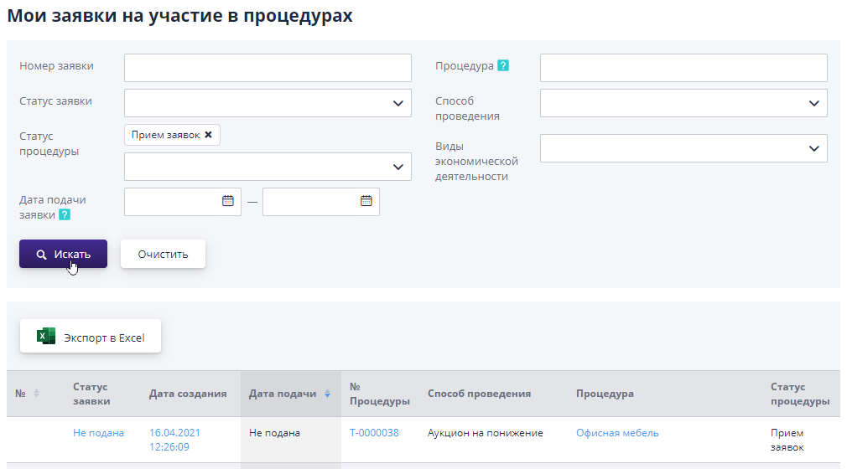Image resolution: width=847 pixels, height=469 pixels.
Task: Click the help icon beside Дата подачи заявки
Action: (x=65, y=214)
